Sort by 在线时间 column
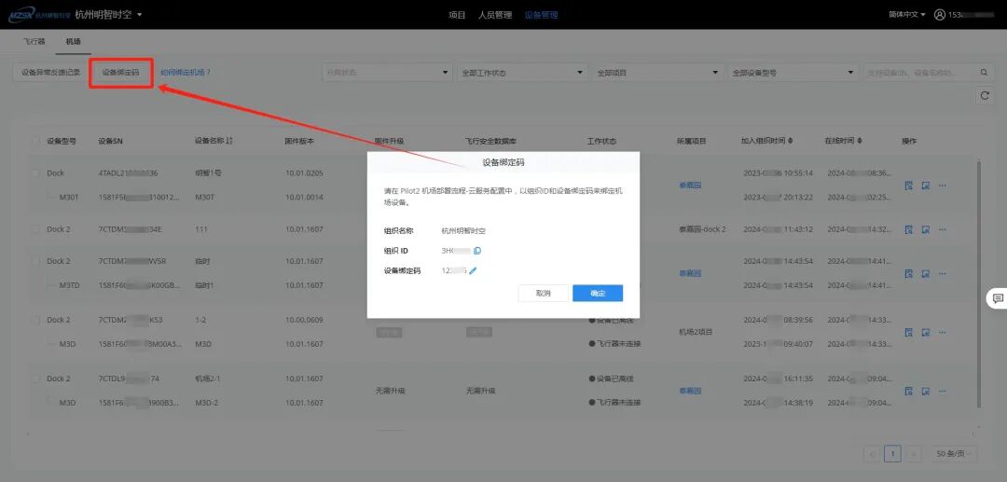Viewport: 1007px width, 482px height. tap(860, 141)
